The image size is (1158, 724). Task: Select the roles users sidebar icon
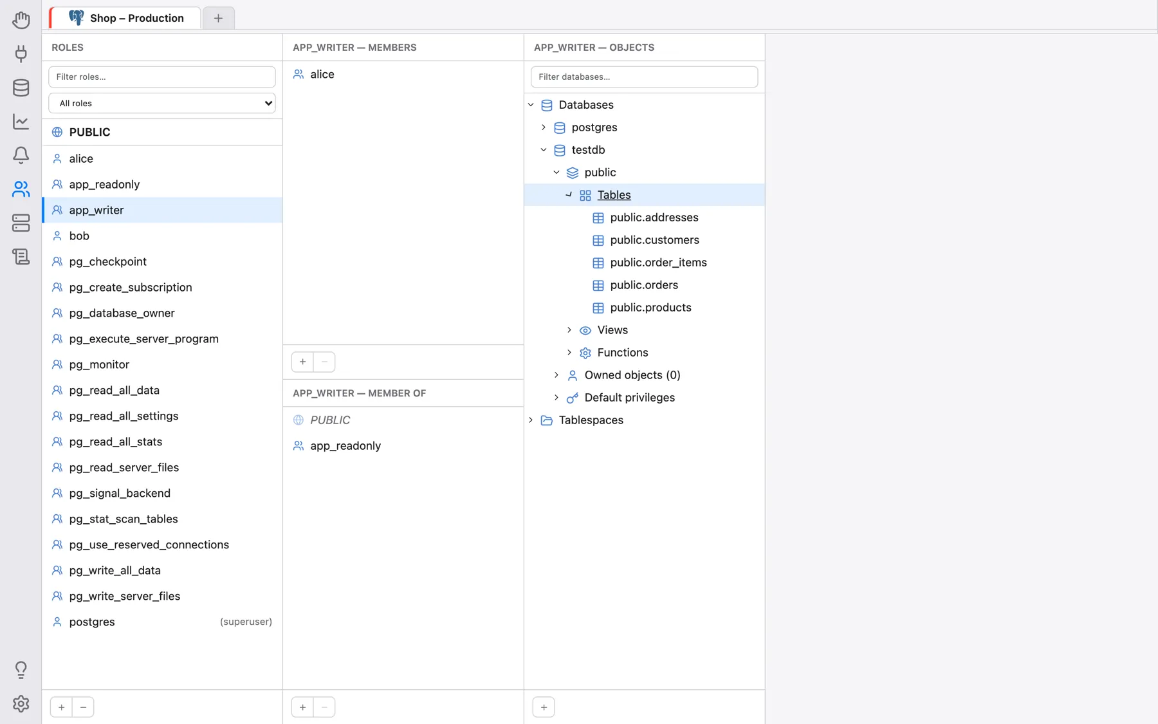tap(21, 189)
